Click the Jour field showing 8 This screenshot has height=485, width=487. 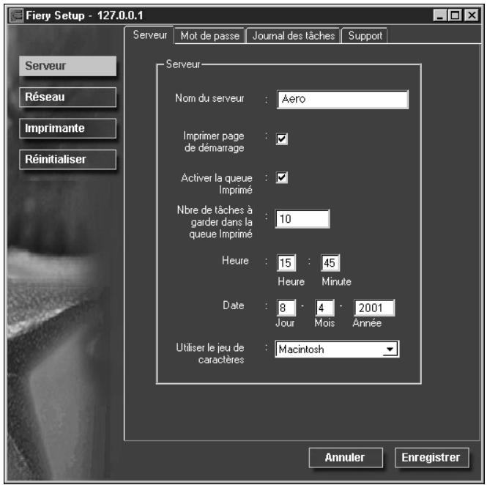[286, 308]
